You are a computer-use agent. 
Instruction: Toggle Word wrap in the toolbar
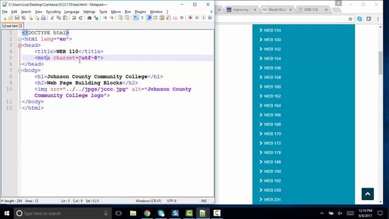coord(136,18)
